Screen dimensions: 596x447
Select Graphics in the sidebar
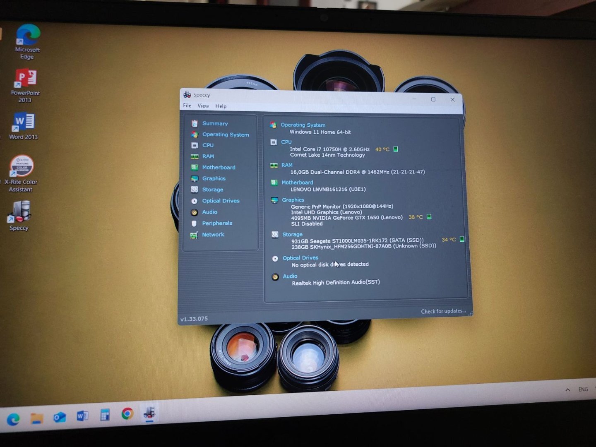point(214,178)
